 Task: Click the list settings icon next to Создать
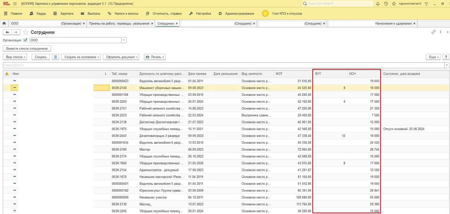[55, 57]
